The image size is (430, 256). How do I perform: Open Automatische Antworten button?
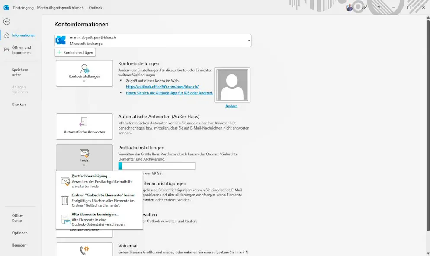(84, 126)
